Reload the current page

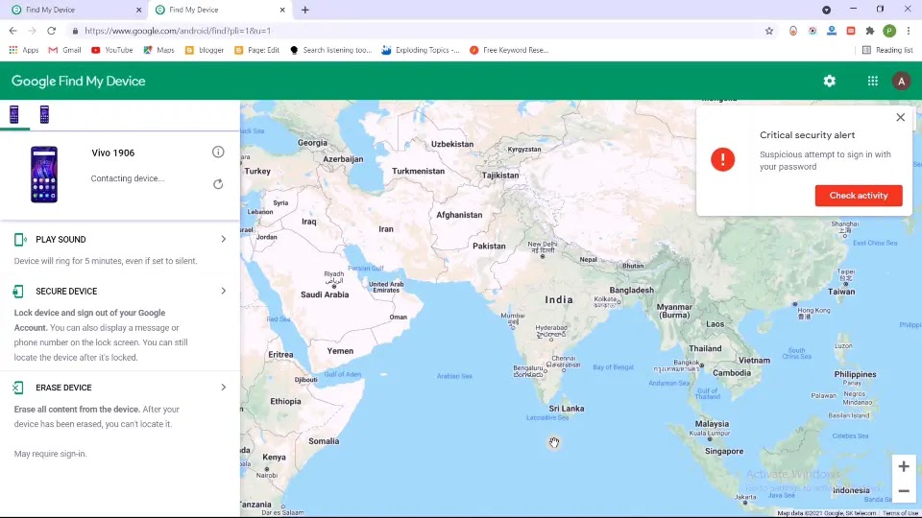[x=52, y=31]
